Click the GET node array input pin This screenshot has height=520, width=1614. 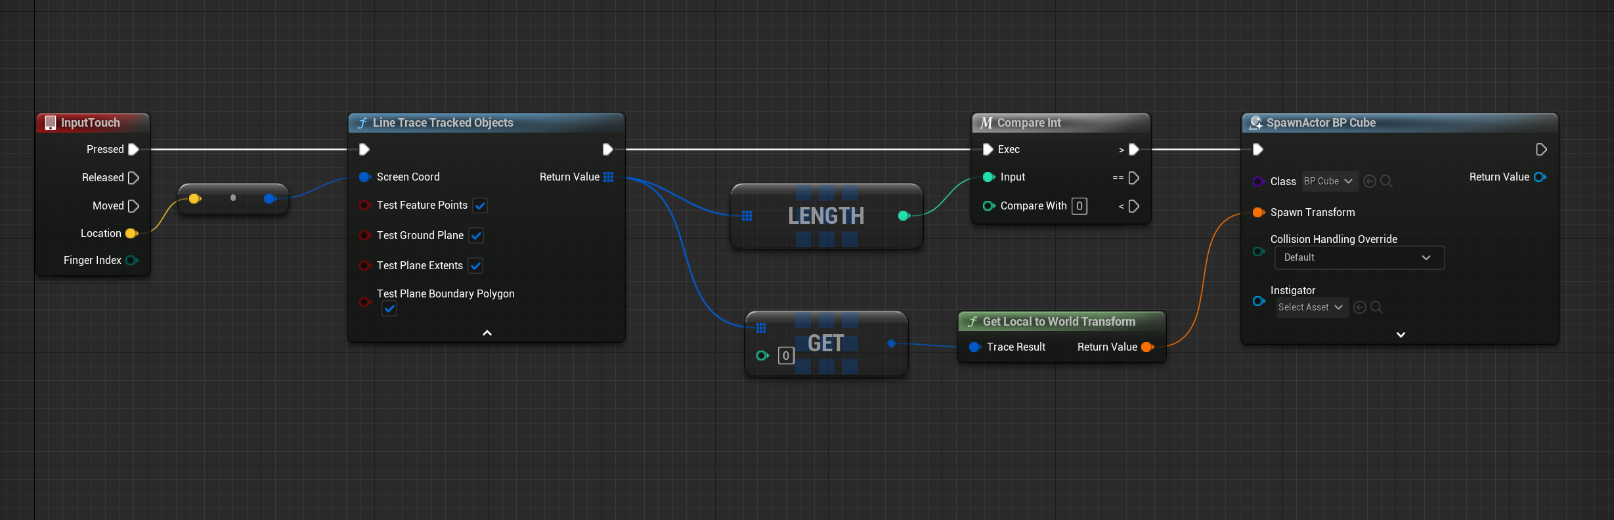tap(761, 328)
